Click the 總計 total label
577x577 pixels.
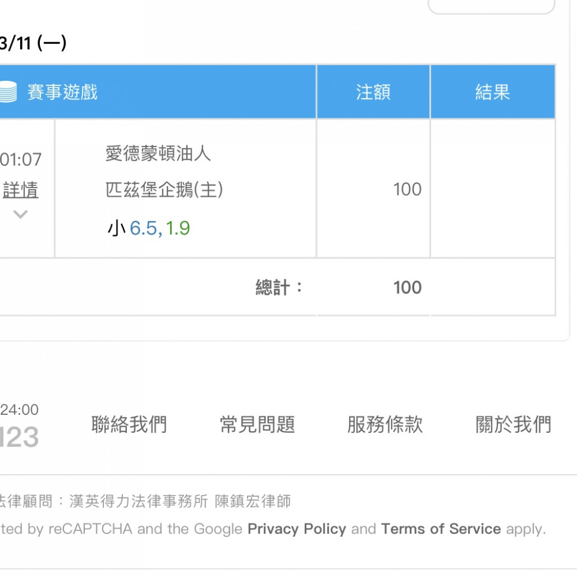279,287
